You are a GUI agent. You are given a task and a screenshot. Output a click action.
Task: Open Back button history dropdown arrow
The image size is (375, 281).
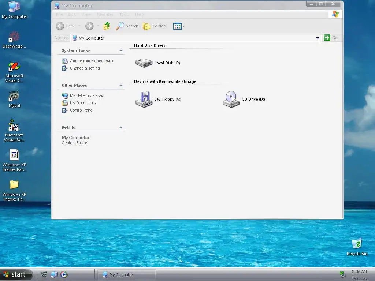coord(79,26)
